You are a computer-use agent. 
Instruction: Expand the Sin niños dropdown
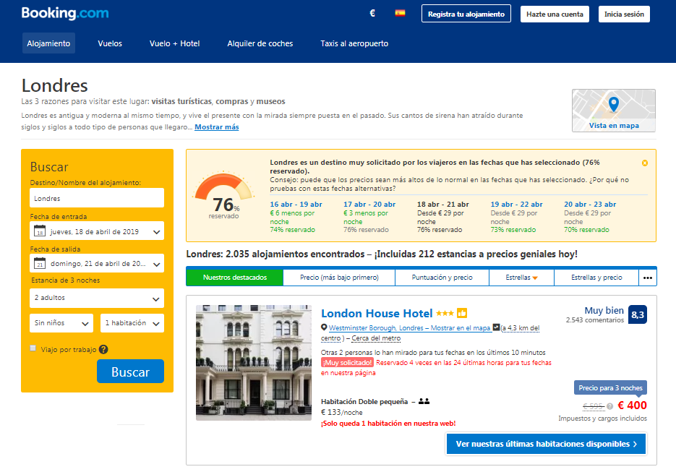[61, 323]
